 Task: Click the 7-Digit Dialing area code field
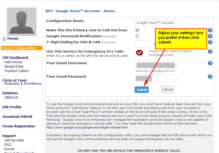pyautogui.click(x=143, y=44)
